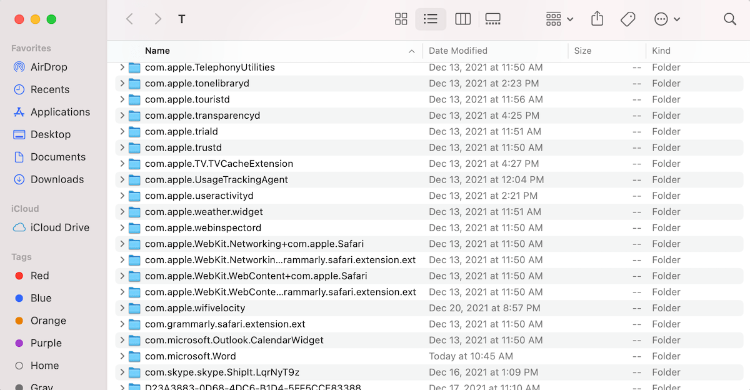Click the date 'Dec 20, 2021 at 8:57 PM'

pyautogui.click(x=484, y=308)
